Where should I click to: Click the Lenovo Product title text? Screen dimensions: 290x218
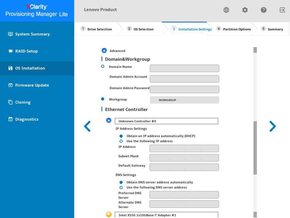pyautogui.click(x=100, y=10)
